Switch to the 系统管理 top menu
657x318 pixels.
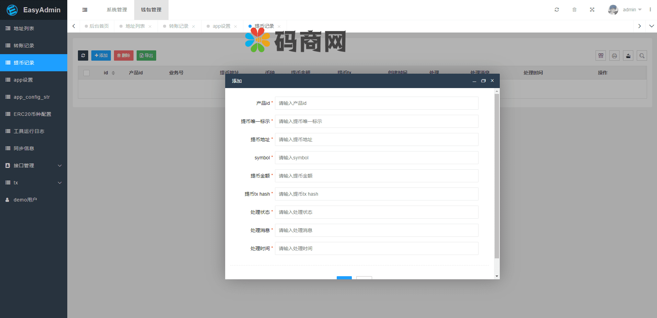(117, 10)
